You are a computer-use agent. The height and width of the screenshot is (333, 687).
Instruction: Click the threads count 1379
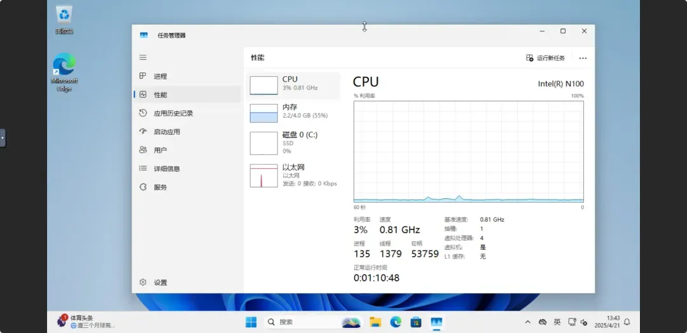[x=391, y=254]
